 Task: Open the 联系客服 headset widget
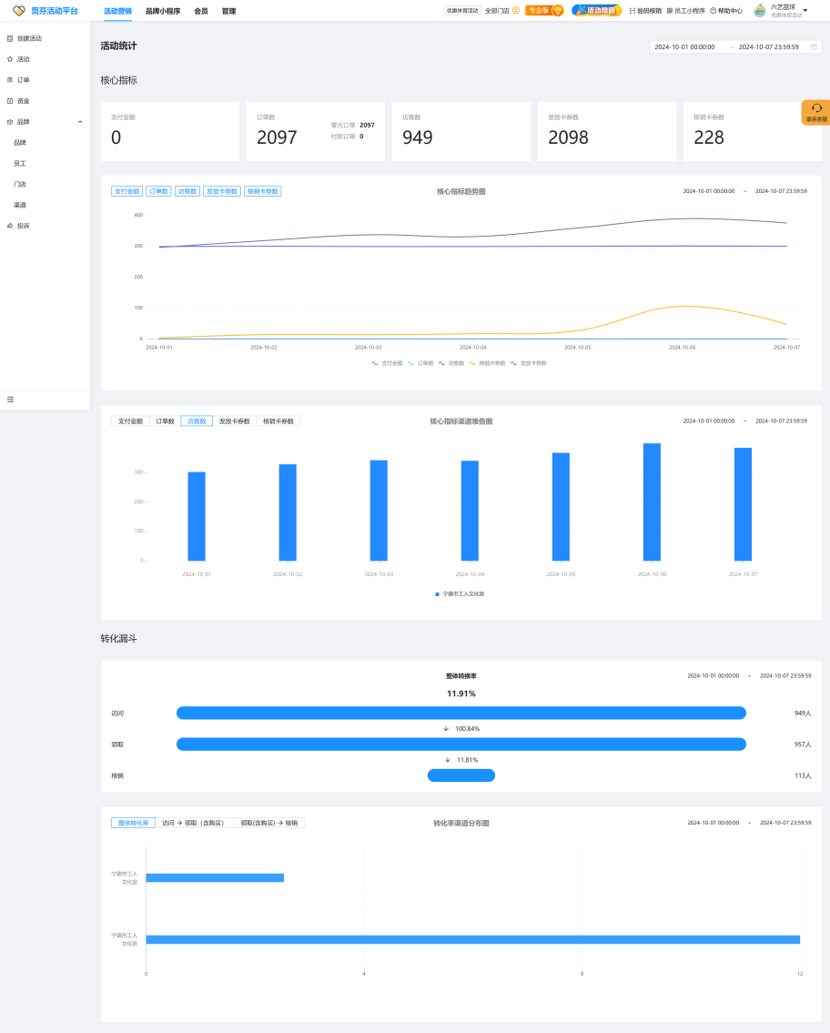pos(816,112)
